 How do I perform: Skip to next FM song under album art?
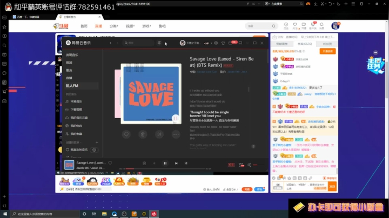pos(159,134)
